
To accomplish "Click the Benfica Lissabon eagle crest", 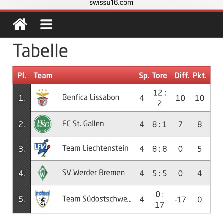I will pyautogui.click(x=43, y=98).
